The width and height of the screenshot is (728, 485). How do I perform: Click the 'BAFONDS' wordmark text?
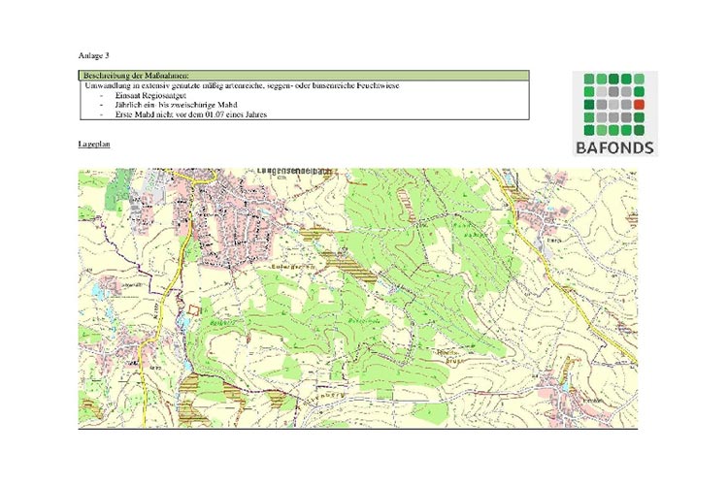614,148
